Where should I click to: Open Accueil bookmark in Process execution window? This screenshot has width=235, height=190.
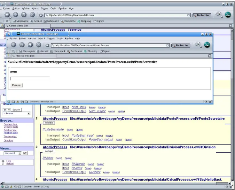43,51
